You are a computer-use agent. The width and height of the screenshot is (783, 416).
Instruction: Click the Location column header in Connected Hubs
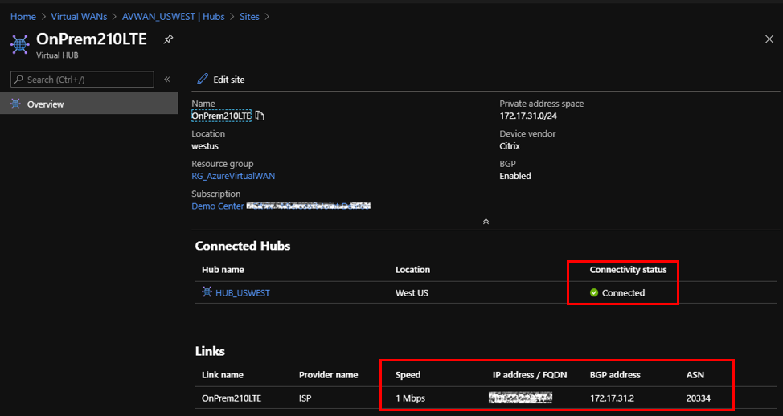pos(412,270)
